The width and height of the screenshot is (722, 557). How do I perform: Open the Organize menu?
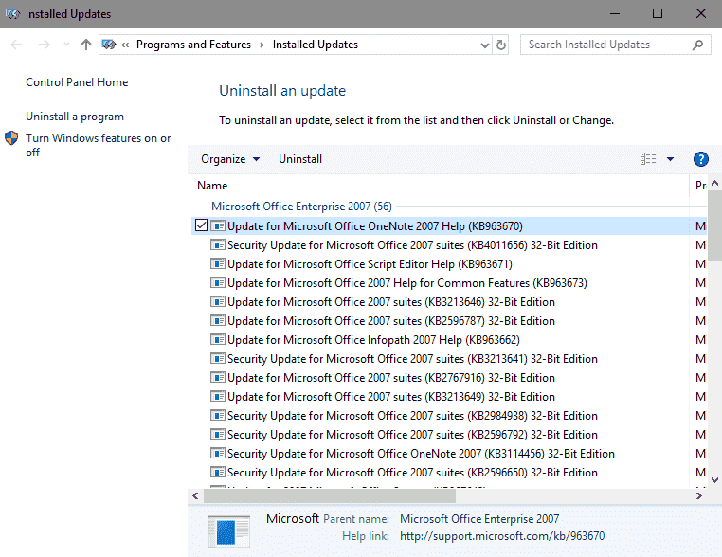pyautogui.click(x=230, y=159)
